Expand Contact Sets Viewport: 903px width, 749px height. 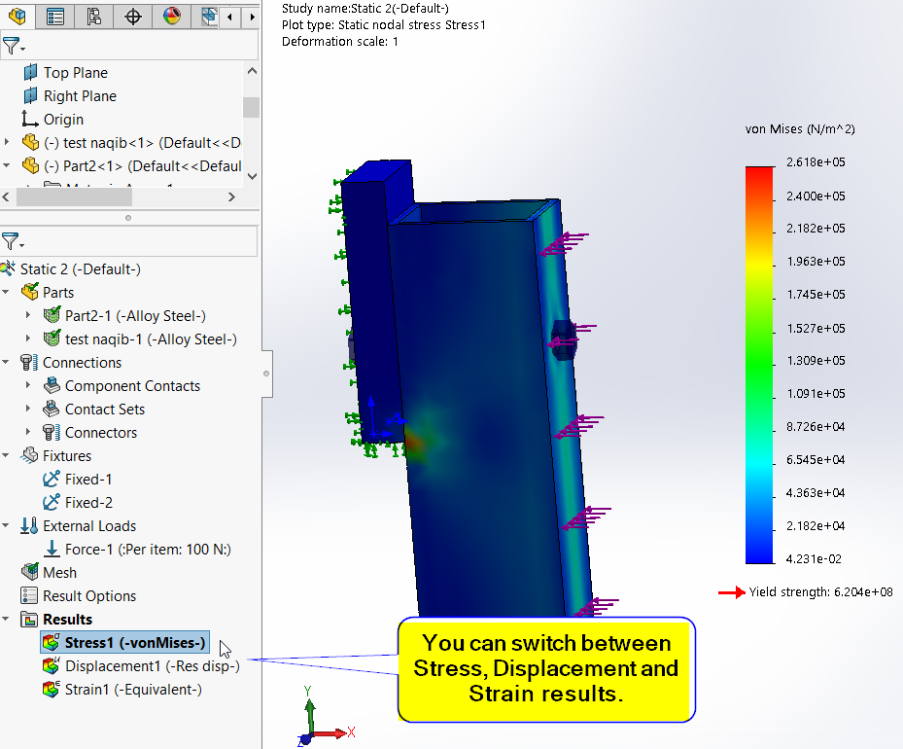[27, 409]
